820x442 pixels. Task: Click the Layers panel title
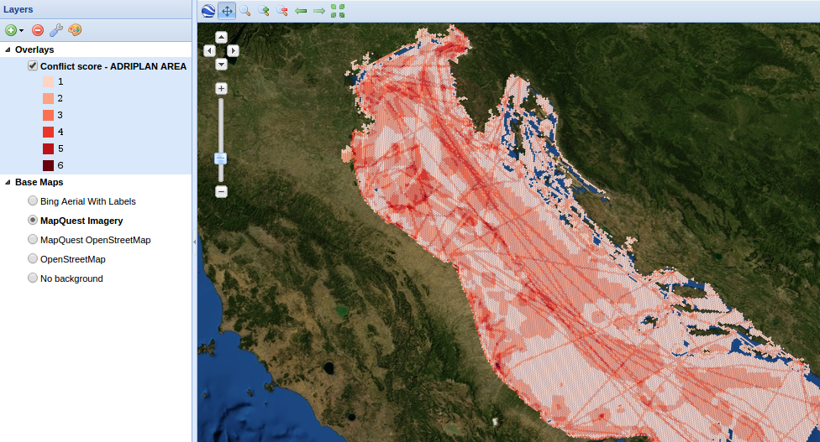18,9
